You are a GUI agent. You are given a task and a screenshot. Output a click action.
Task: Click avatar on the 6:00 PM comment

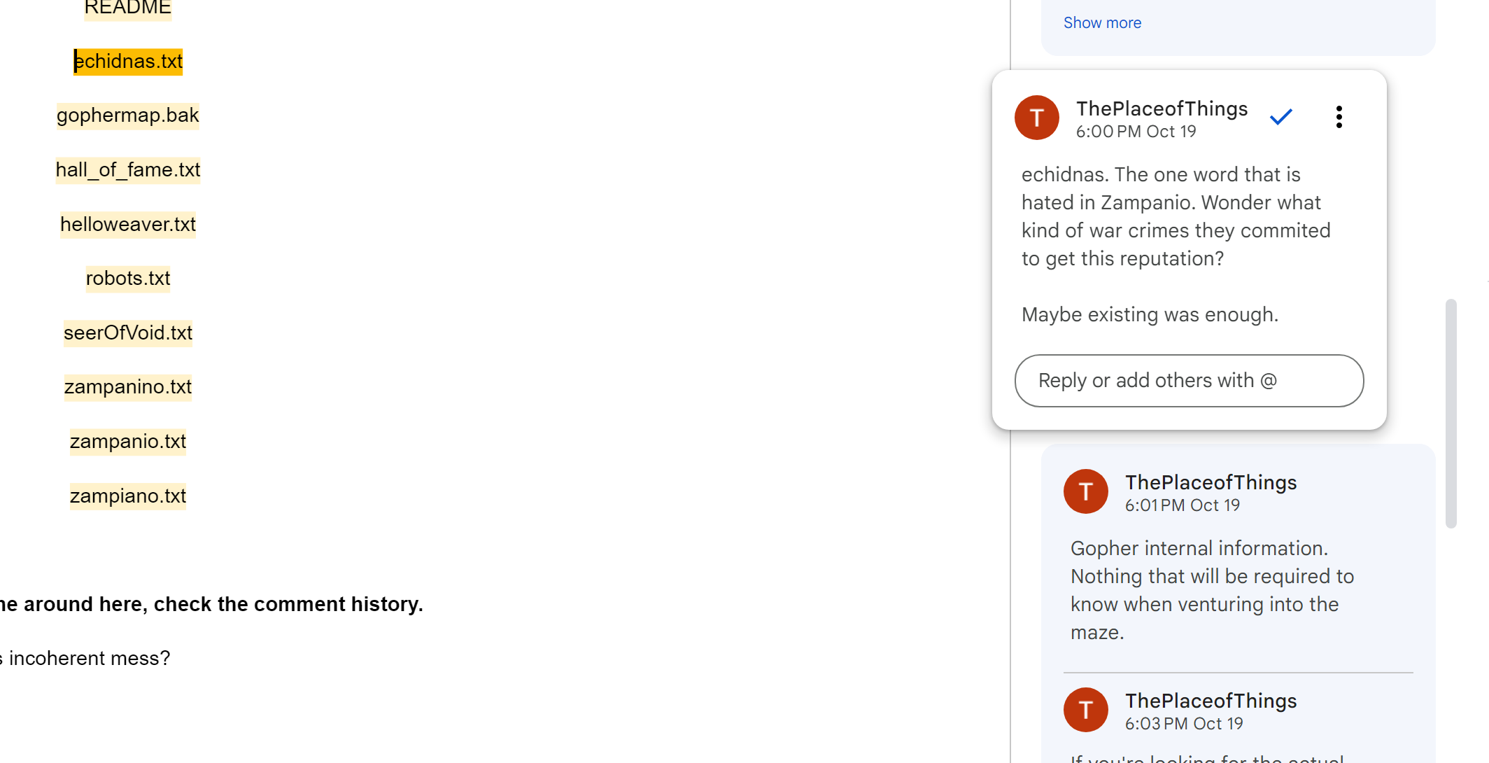(1036, 118)
